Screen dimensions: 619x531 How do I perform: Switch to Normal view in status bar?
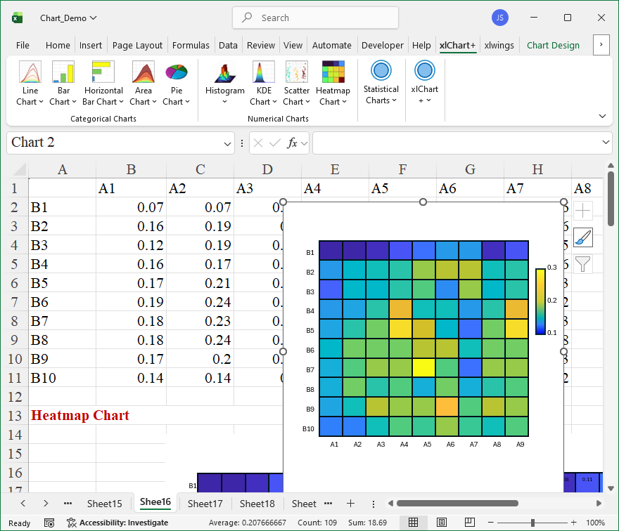(414, 523)
